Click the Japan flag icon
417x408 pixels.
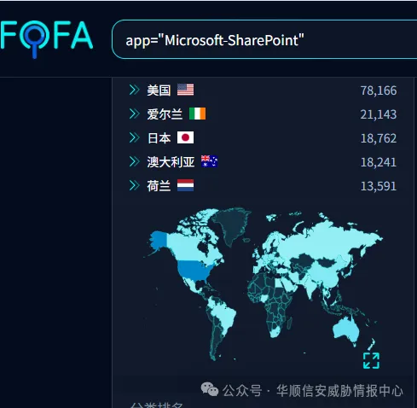tap(185, 137)
